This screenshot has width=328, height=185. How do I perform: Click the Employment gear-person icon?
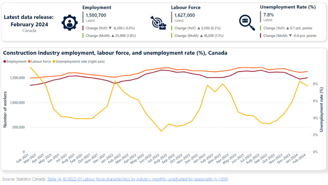(70, 22)
